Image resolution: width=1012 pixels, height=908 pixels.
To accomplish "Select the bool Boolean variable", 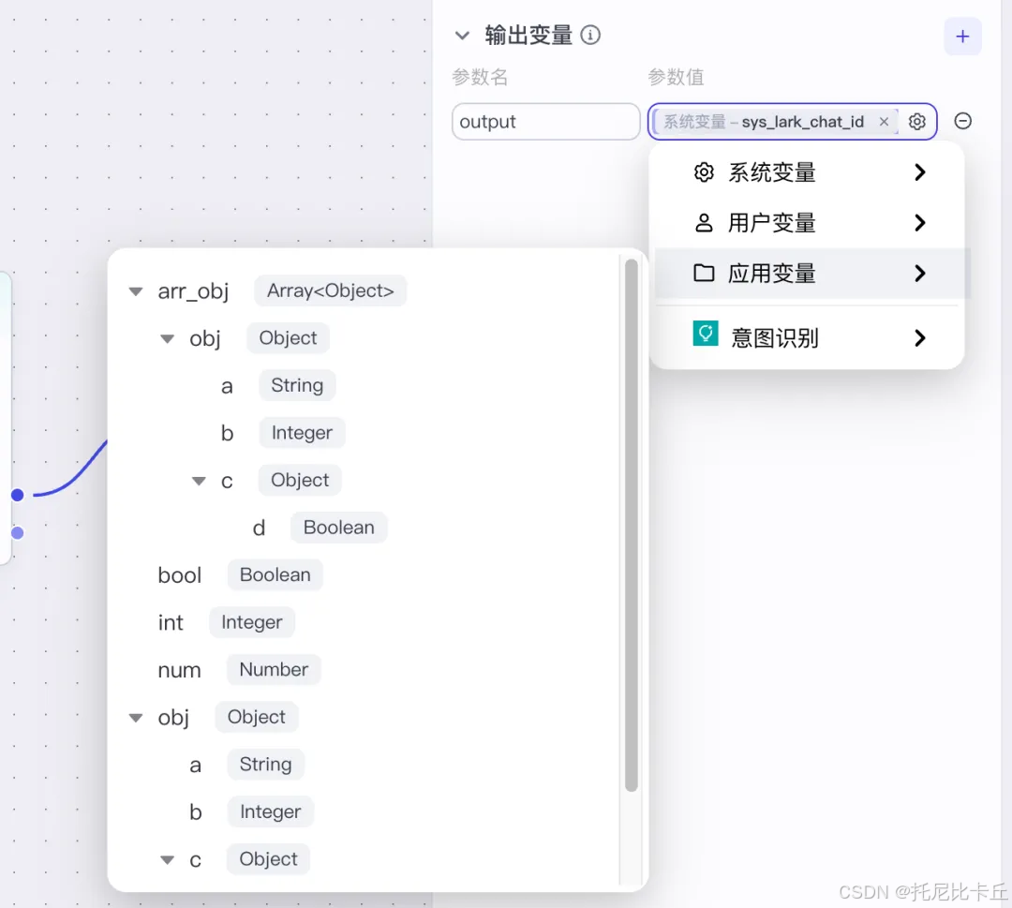I will [x=240, y=575].
